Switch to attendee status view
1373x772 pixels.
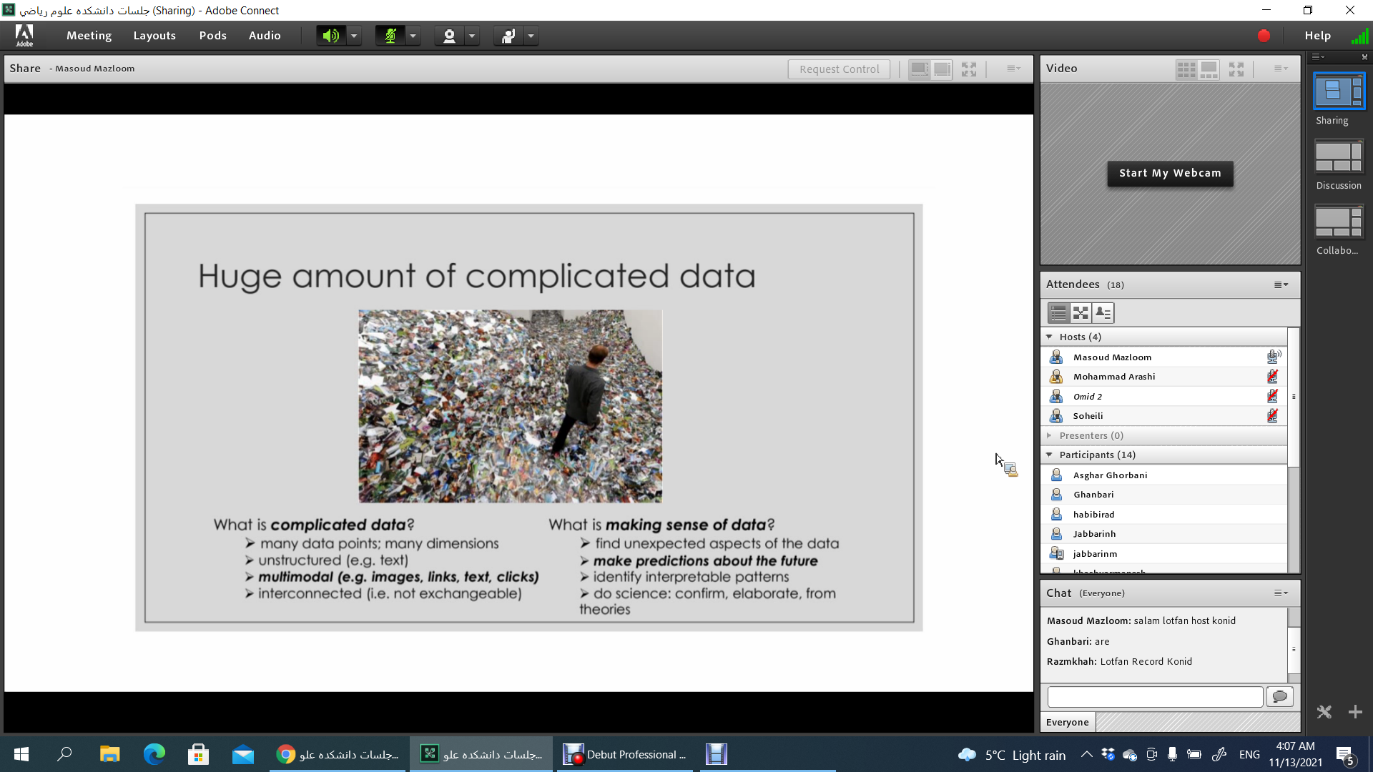point(1103,313)
